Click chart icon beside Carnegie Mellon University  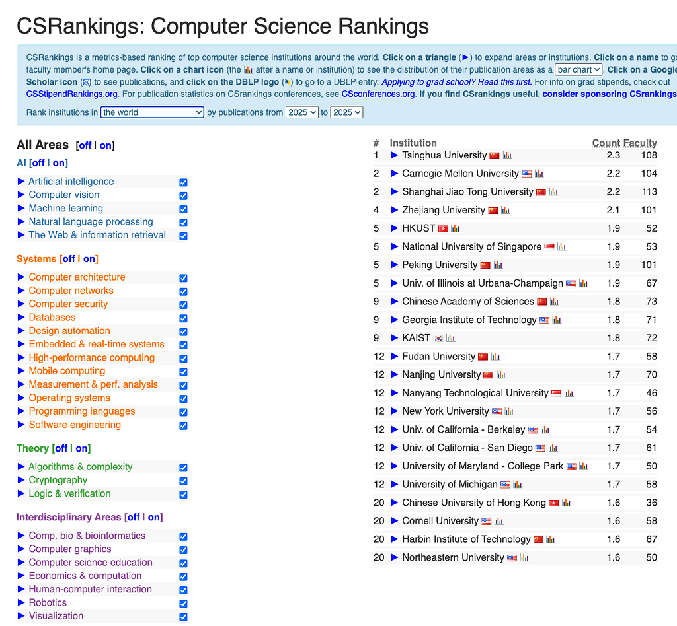539,174
